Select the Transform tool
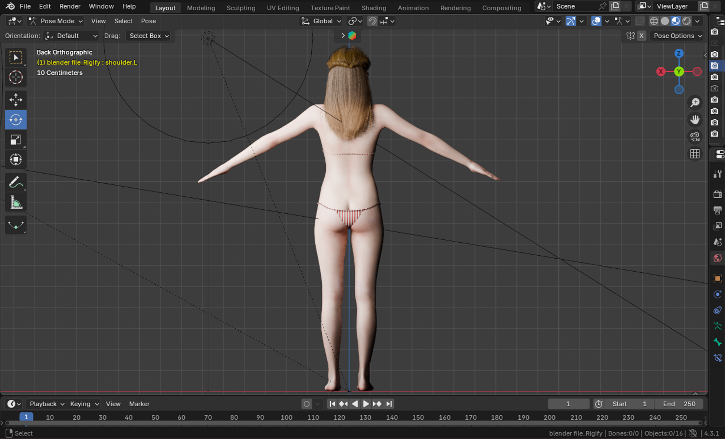 tap(15, 160)
